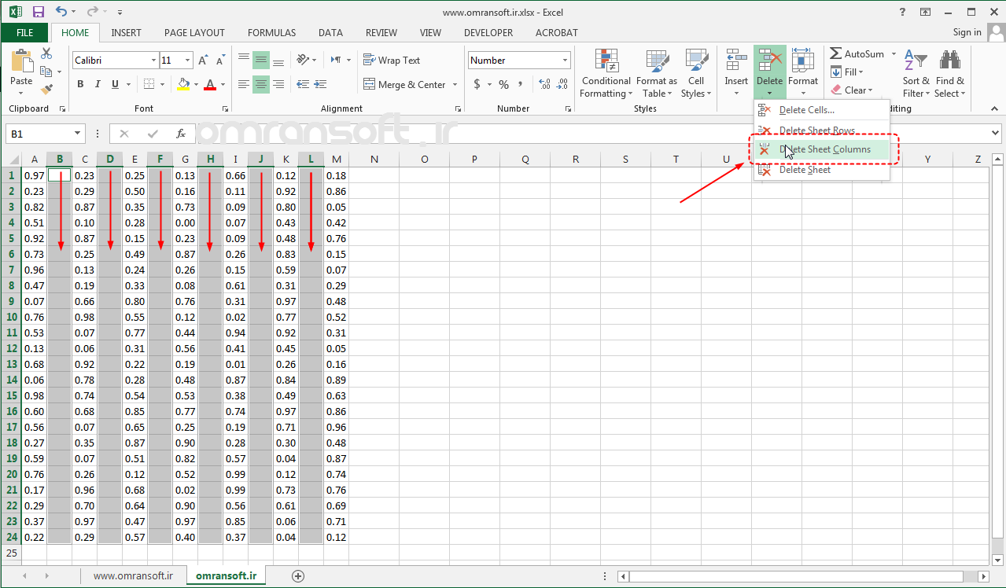Select row header 12
Image resolution: width=1006 pixels, height=588 pixels.
point(11,348)
